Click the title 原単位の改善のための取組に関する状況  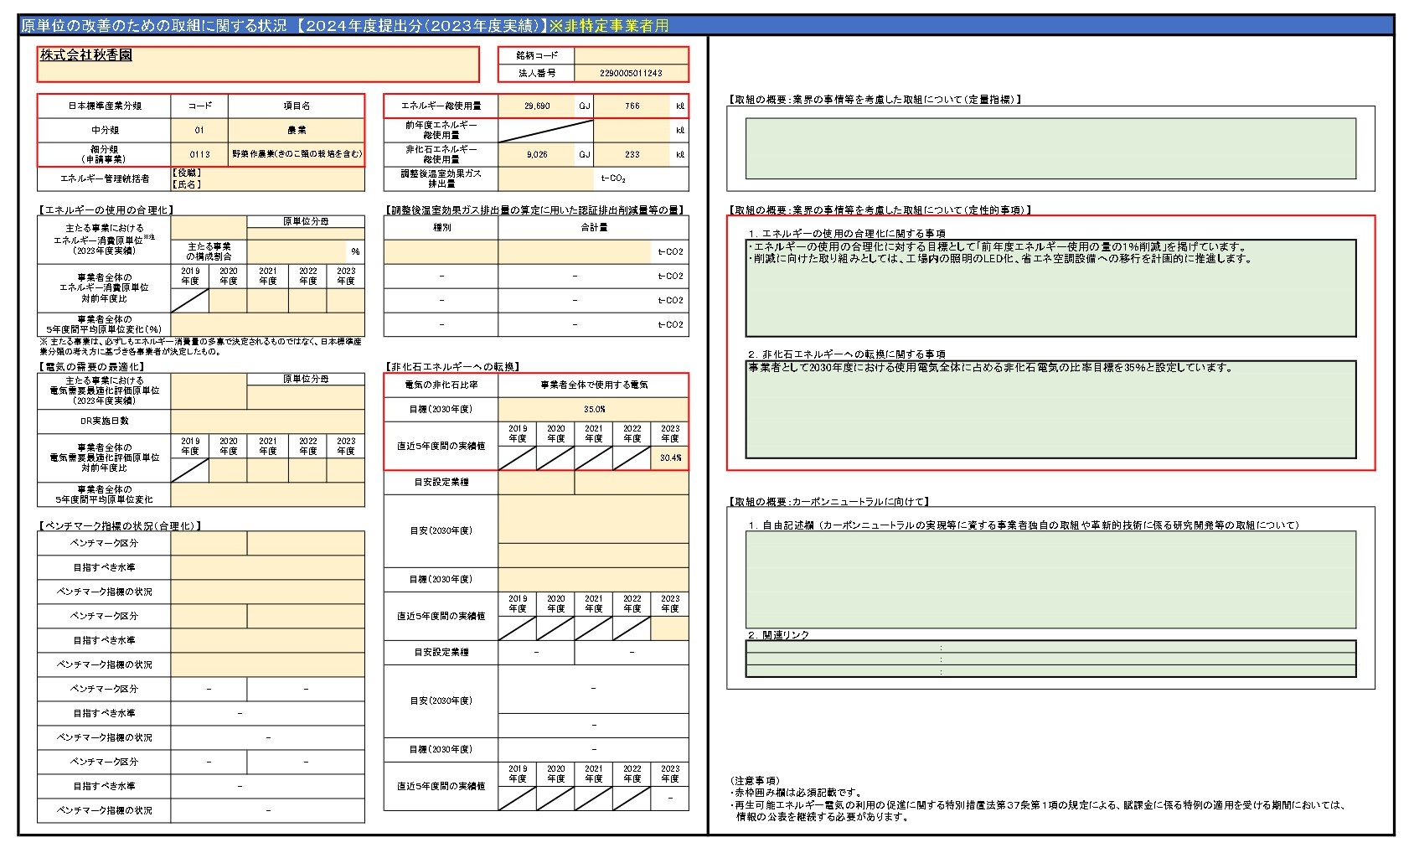153,26
